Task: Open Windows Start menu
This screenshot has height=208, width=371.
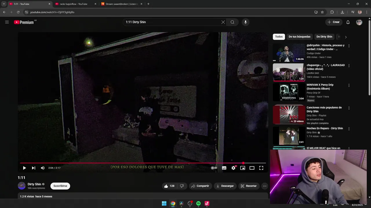Action: pyautogui.click(x=164, y=203)
